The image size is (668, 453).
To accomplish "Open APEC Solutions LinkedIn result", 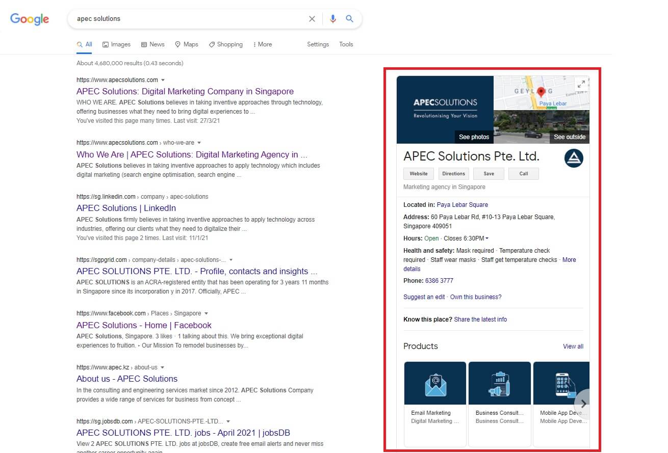I will 126,208.
